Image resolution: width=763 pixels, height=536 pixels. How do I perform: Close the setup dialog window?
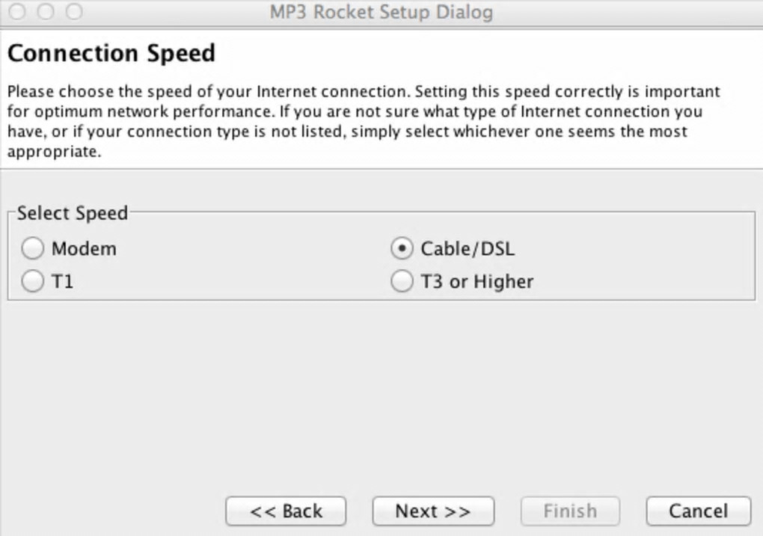(18, 12)
